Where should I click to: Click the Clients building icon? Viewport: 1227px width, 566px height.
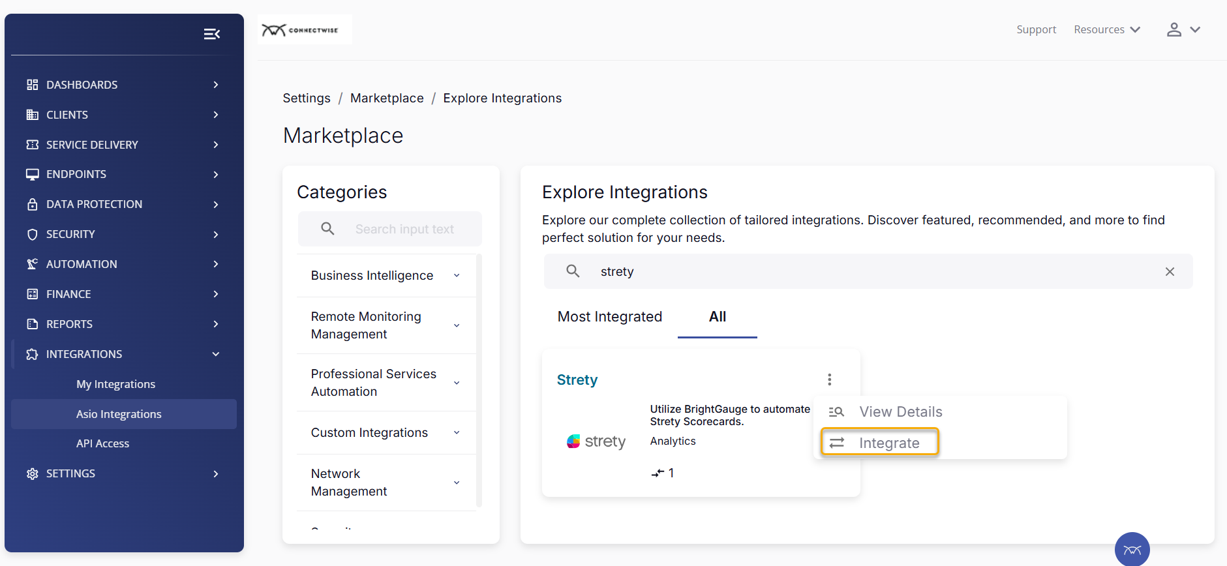pyautogui.click(x=33, y=115)
